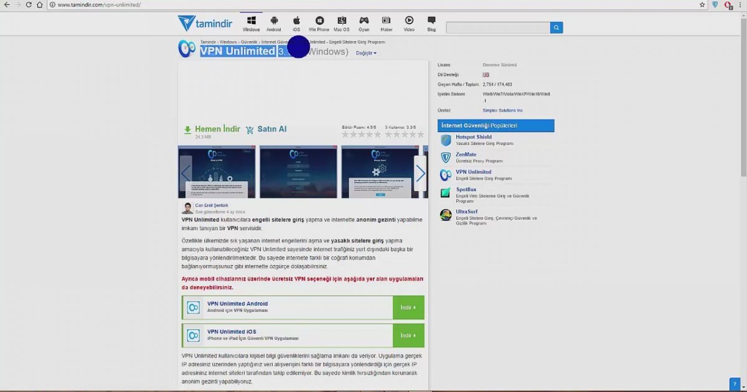
Task: Open the Değiştir dropdown
Action: coord(366,53)
